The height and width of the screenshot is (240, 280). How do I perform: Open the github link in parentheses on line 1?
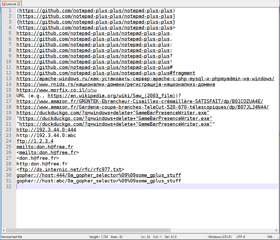click(x=96, y=11)
